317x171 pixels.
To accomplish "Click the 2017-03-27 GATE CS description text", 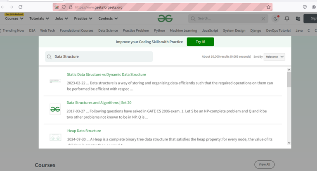I will tap(167, 114).
